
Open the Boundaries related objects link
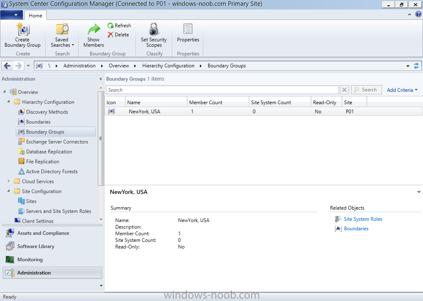[356, 228]
